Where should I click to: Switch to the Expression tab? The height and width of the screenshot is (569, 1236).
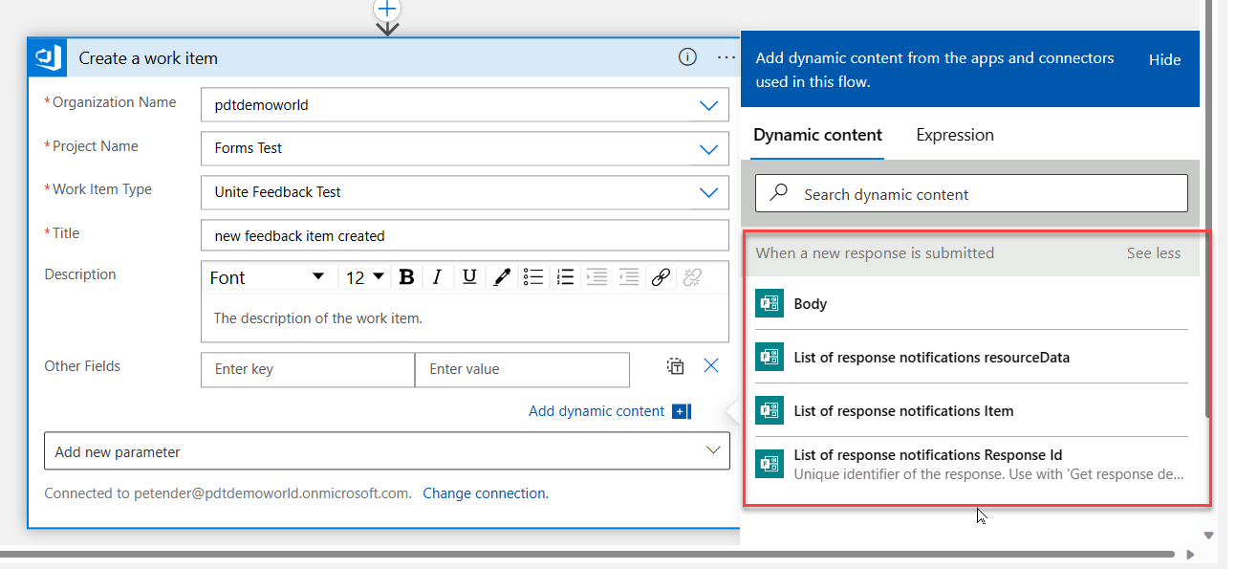pos(954,135)
